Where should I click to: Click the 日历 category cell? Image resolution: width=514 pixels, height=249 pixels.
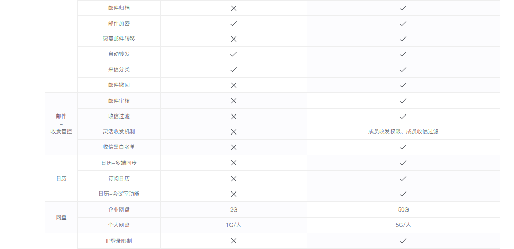pyautogui.click(x=61, y=178)
